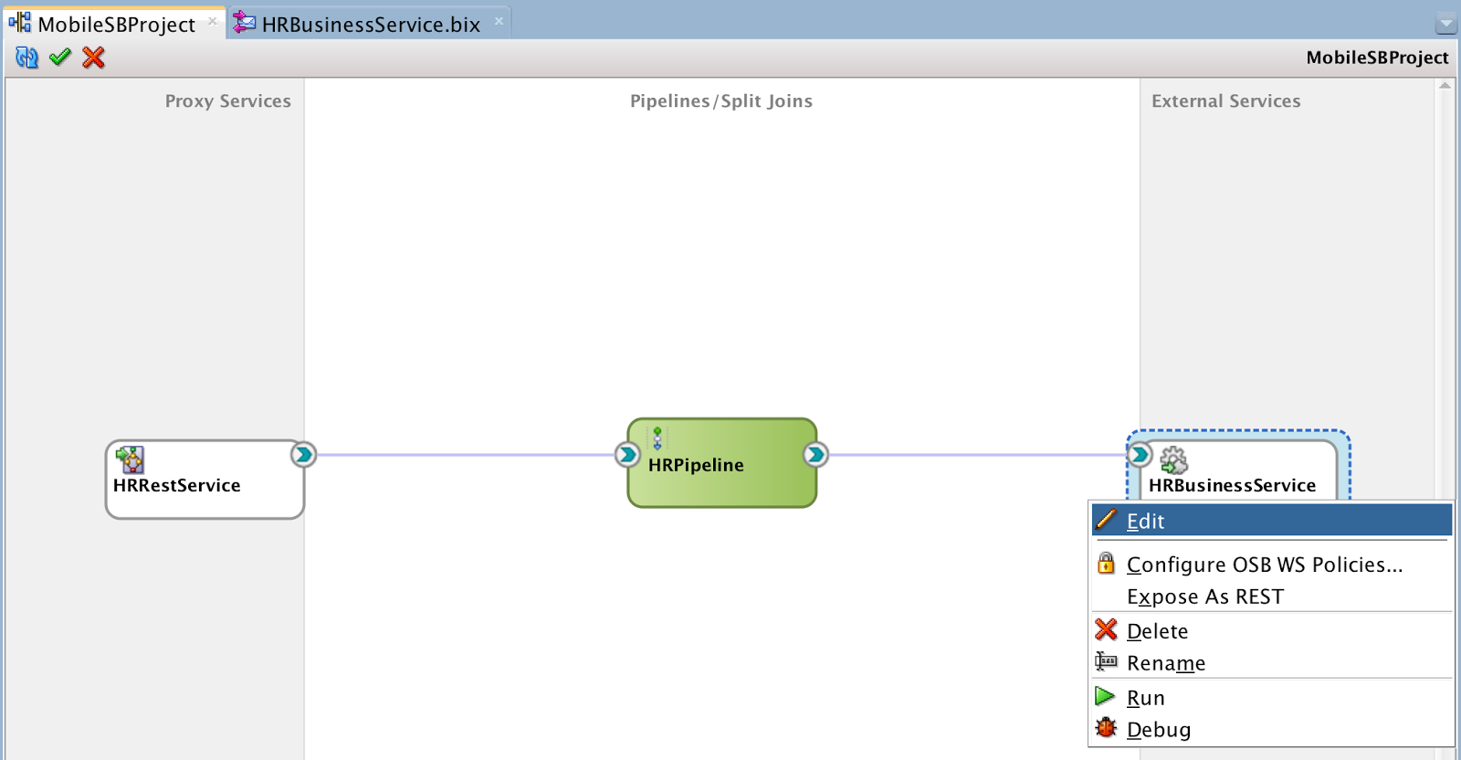Click the HRBusinessService.bix tab icon

244,22
